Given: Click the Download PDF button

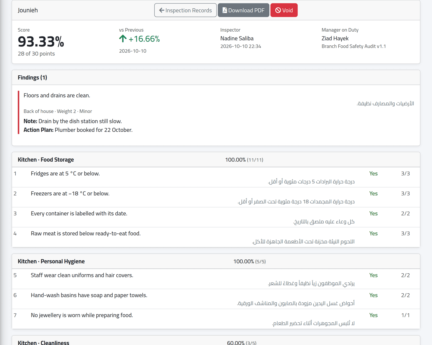Looking at the screenshot, I should pos(244,10).
